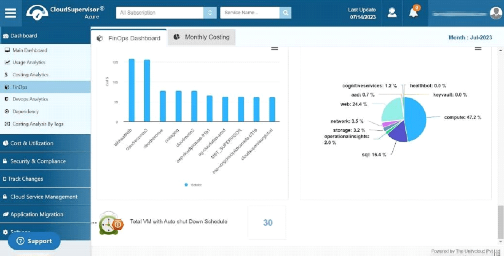504x266 pixels.
Task: Click the Powered by The Unifycloud link
Action: click(x=465, y=251)
